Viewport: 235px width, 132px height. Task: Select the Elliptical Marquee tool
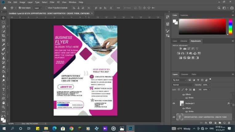(x=3, y=22)
